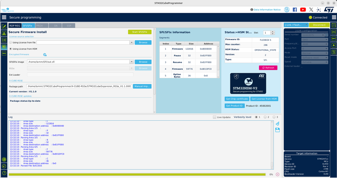Viewport: 337px width, 178px height.
Task: Open the binary 0110 icon on right sidebar
Action: [334, 52]
